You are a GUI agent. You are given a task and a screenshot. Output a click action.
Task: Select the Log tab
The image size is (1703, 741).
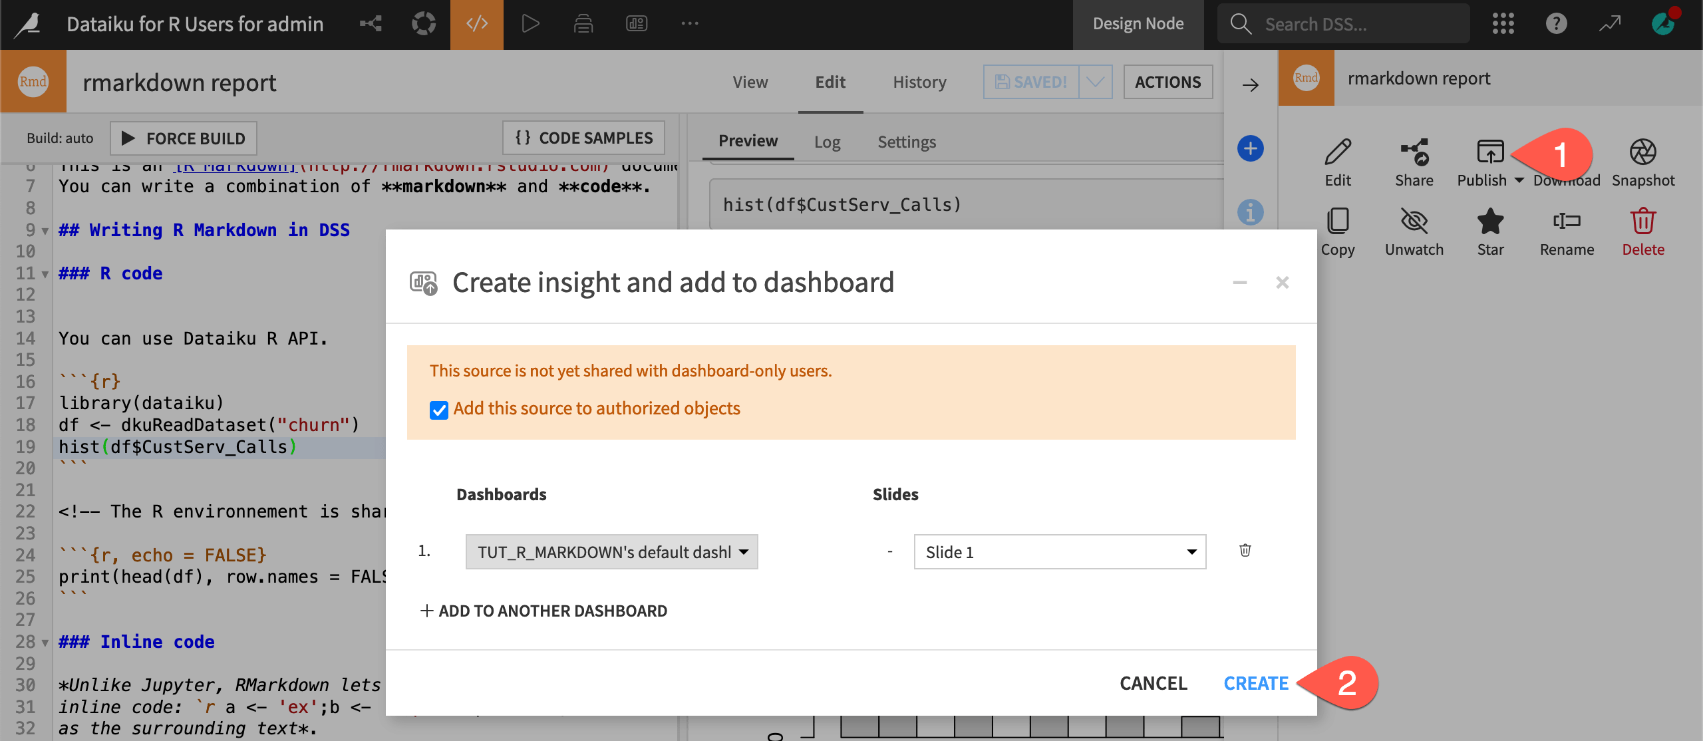pyautogui.click(x=827, y=142)
